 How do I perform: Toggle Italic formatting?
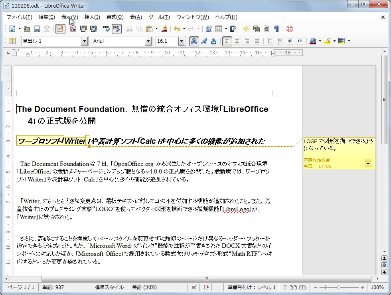click(x=204, y=41)
